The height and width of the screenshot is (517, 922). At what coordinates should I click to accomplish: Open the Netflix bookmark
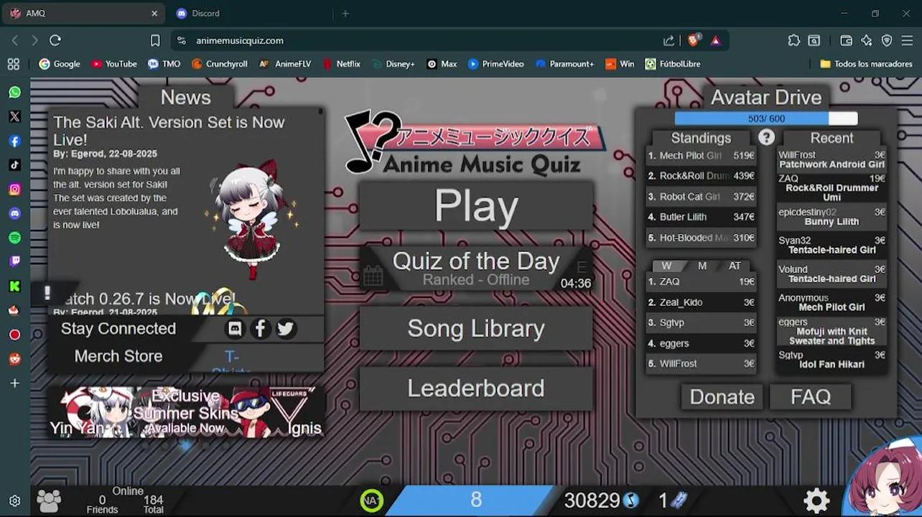tap(342, 64)
